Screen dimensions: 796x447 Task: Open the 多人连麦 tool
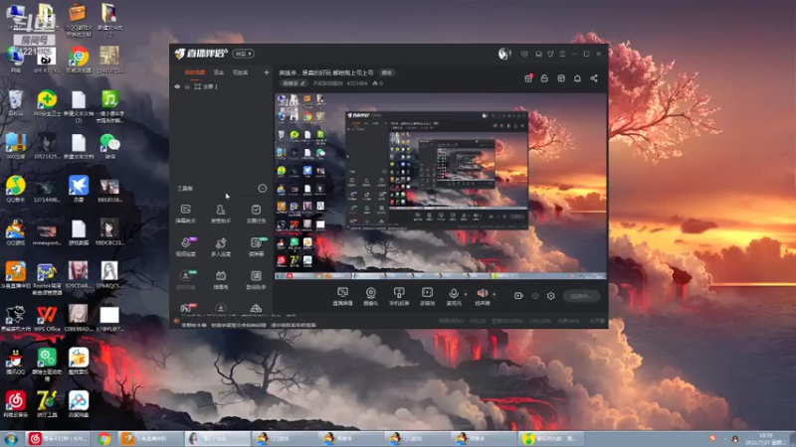[x=220, y=246]
